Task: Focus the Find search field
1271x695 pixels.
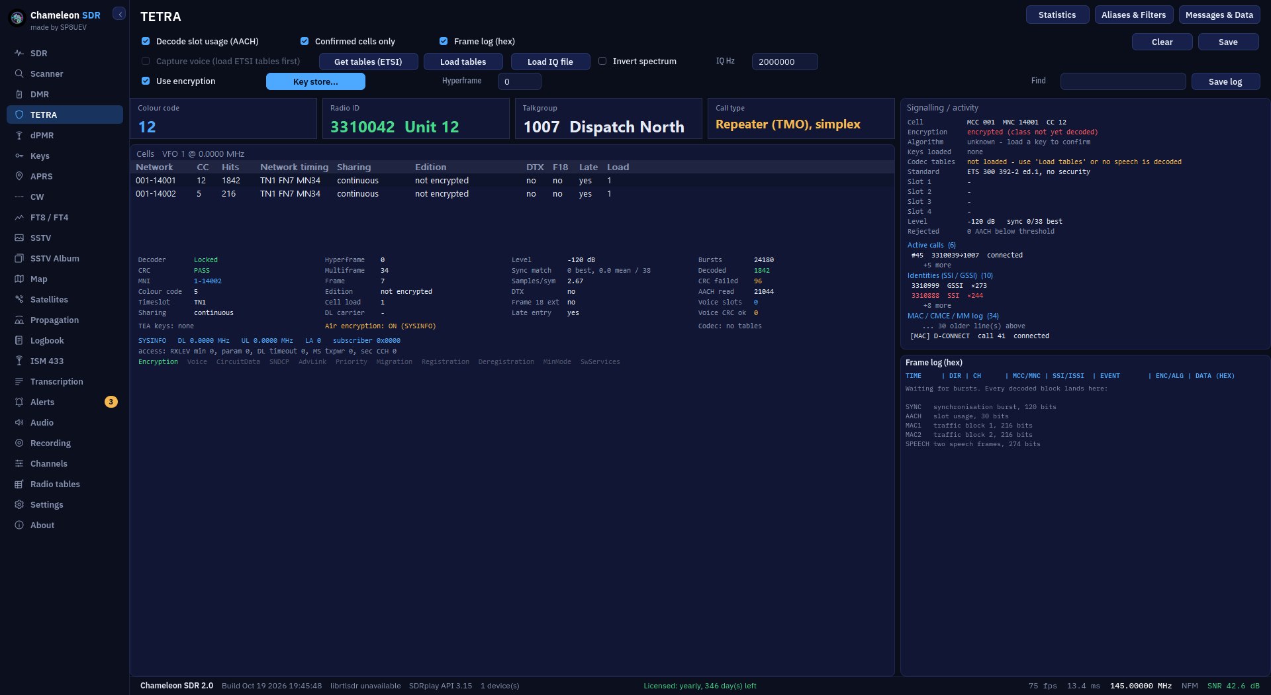Action: coord(1123,81)
